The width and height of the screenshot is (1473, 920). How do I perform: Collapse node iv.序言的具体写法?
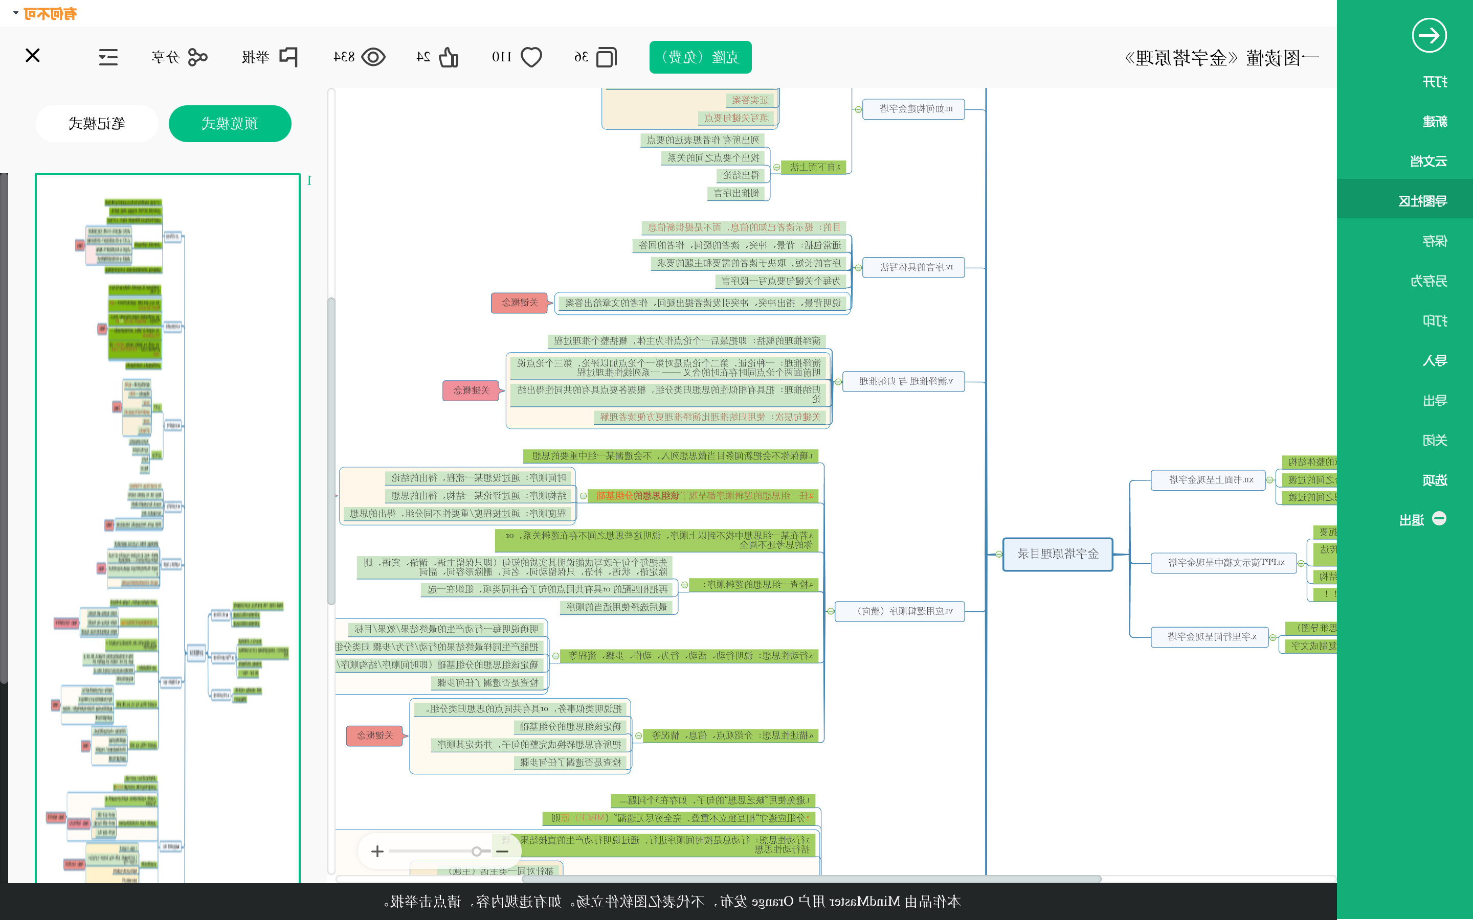click(858, 268)
